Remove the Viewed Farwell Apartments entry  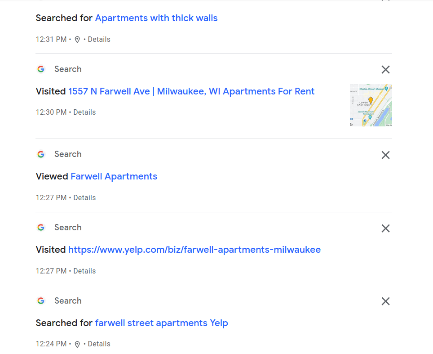coord(385,155)
